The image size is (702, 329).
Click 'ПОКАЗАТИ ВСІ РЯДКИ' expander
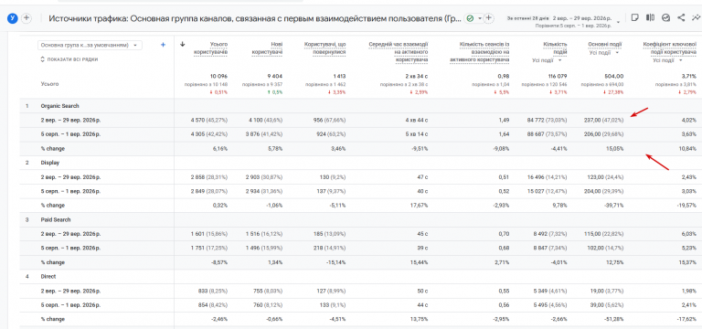(69, 59)
